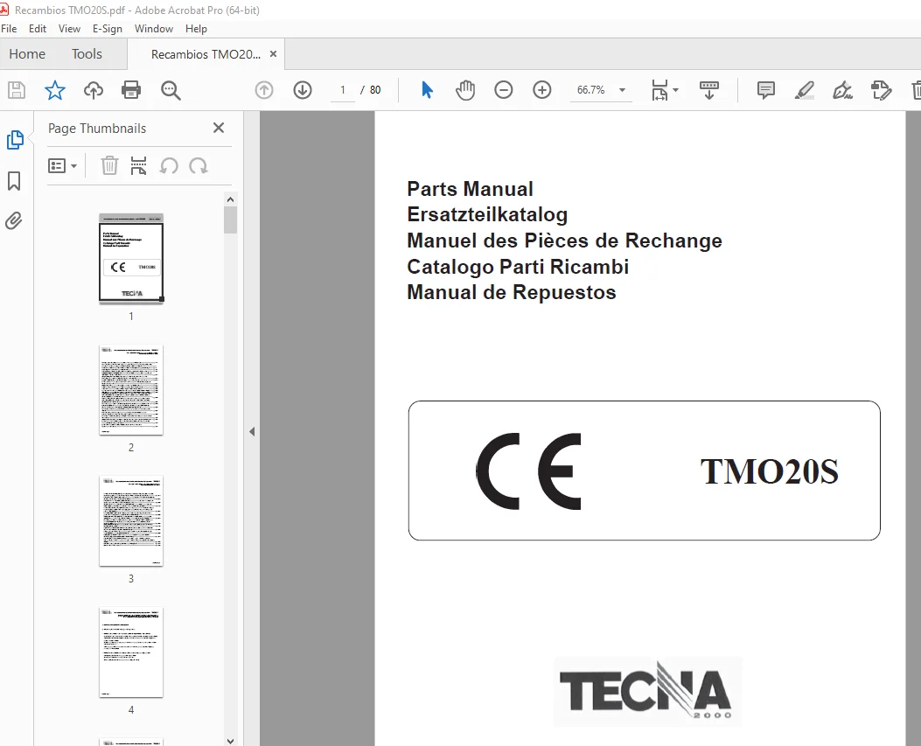The height and width of the screenshot is (746, 921).
Task: Open thumbnails options dropdown menu
Action: pyautogui.click(x=62, y=166)
